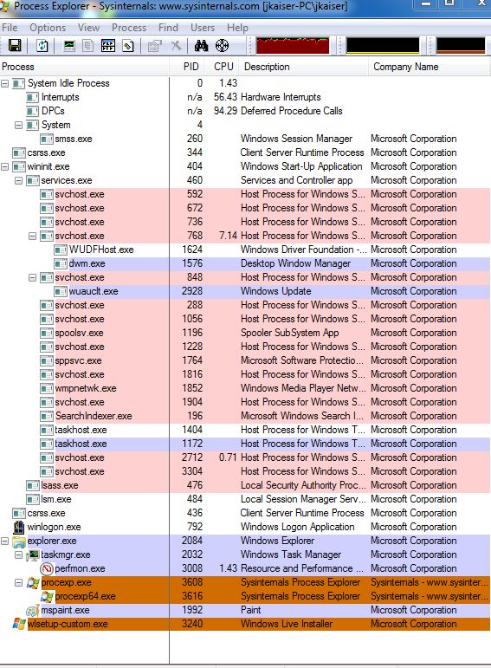Select the Interrupts row
The image size is (491, 668).
(x=245, y=97)
